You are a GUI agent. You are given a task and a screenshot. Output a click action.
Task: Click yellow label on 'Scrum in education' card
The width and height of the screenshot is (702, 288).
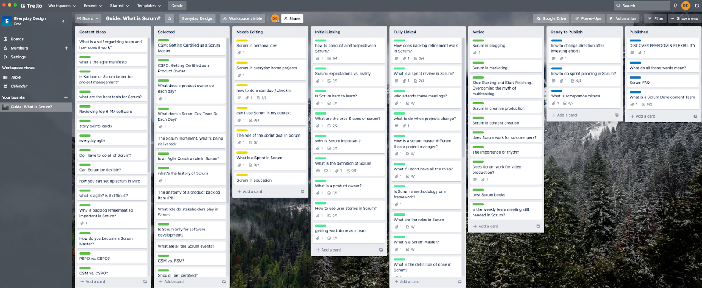coord(242,175)
